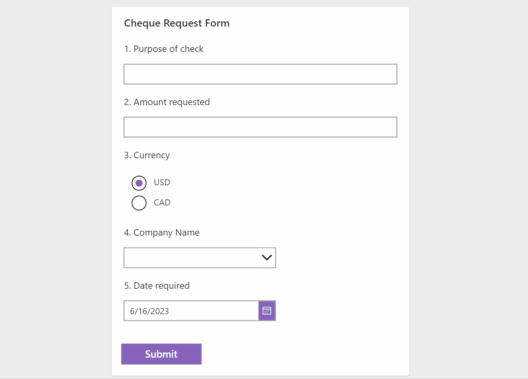Click the USD option text label

pos(162,182)
